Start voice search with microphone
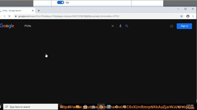The width and height of the screenshot is (197, 110). coord(120,26)
